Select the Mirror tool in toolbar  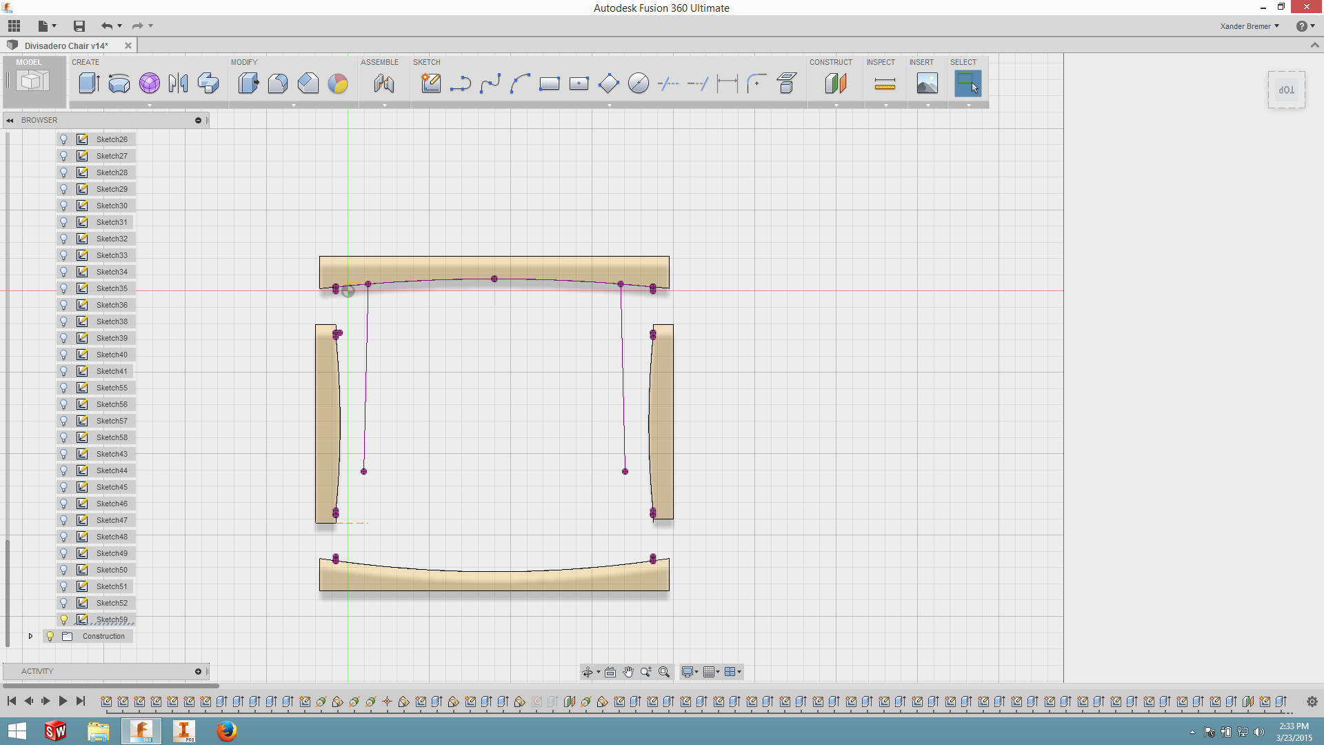click(179, 83)
